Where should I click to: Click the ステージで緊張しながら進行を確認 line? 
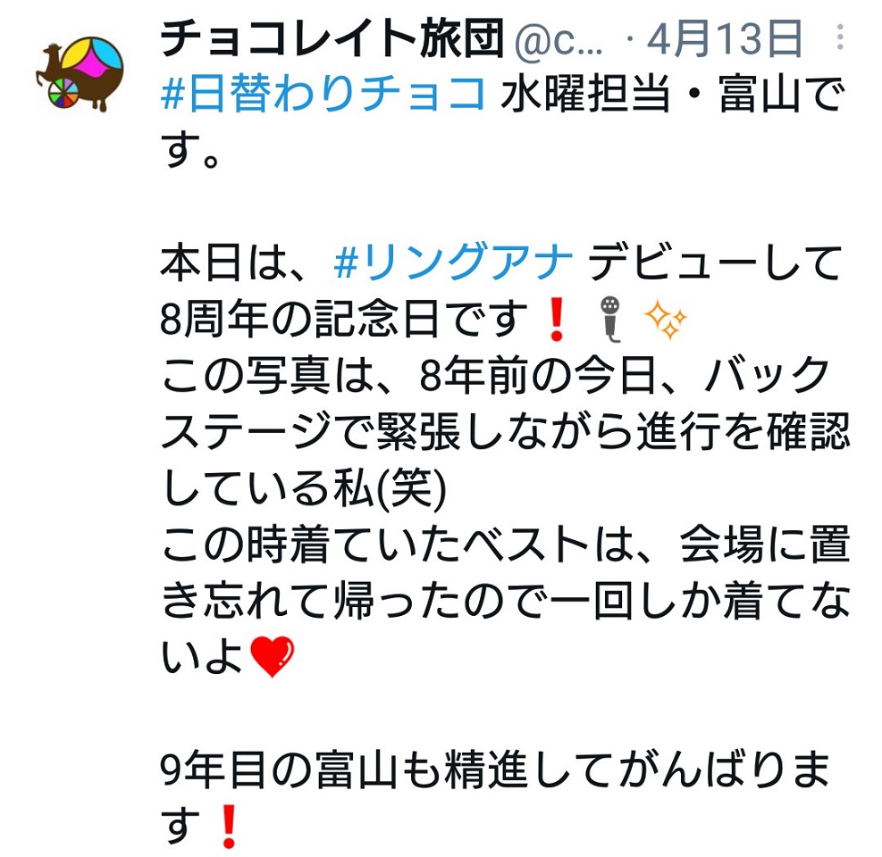tap(506, 431)
